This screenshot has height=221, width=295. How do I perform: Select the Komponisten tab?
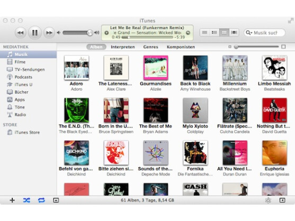click(181, 47)
